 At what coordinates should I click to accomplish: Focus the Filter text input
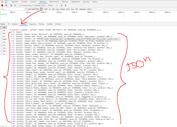click(x=12, y=9)
